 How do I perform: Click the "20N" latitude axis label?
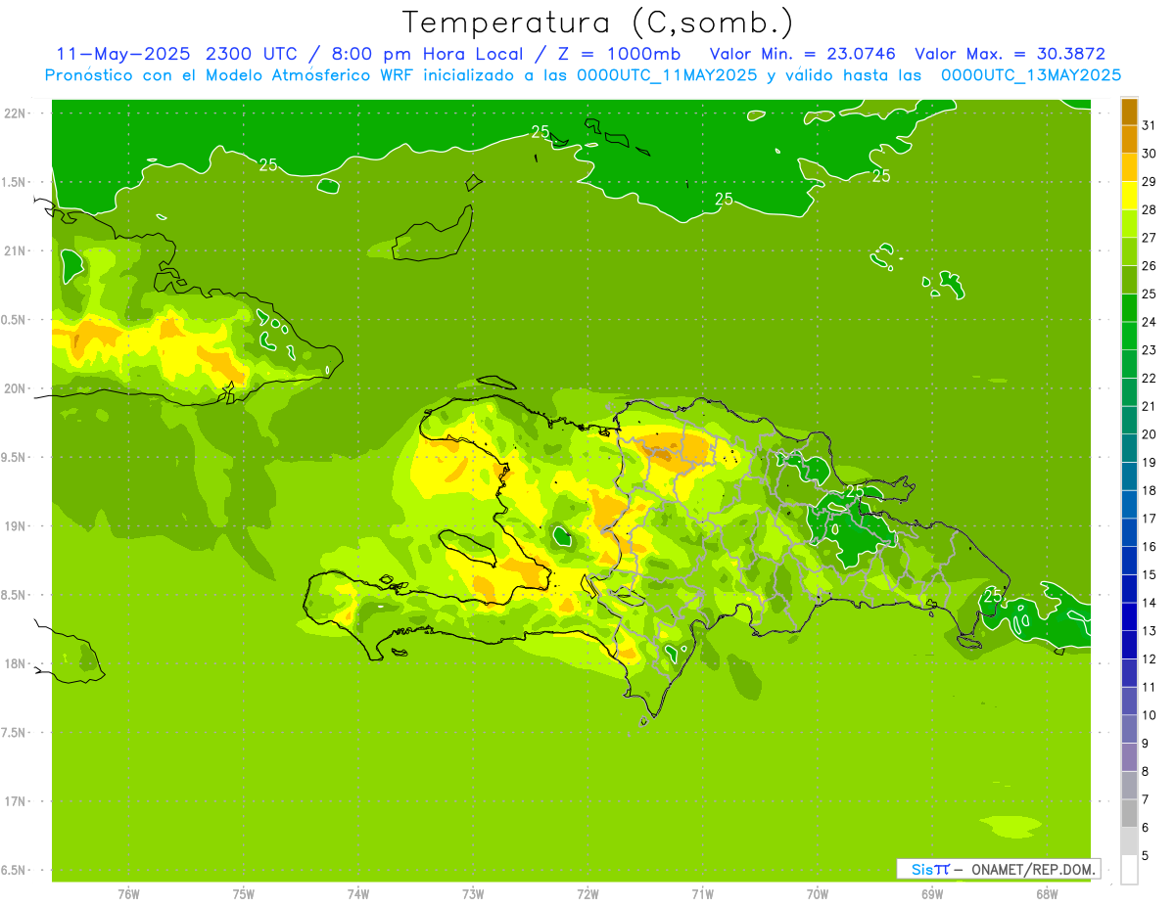[x=15, y=388]
